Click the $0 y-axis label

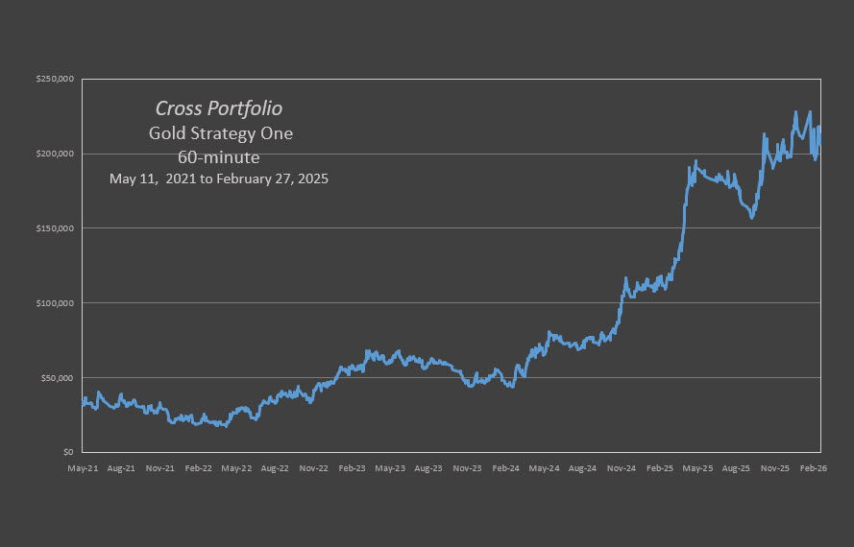[x=66, y=452]
